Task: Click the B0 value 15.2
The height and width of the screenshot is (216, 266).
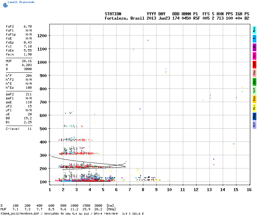Action: point(28,118)
